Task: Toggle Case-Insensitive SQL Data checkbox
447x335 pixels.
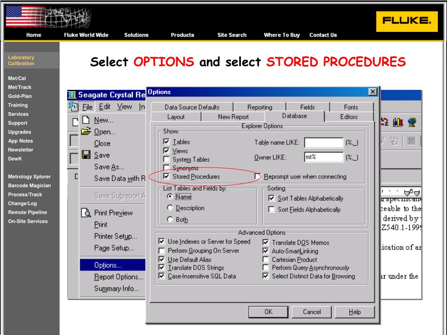Action: [162, 276]
